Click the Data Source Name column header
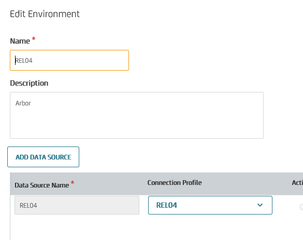 [42, 185]
